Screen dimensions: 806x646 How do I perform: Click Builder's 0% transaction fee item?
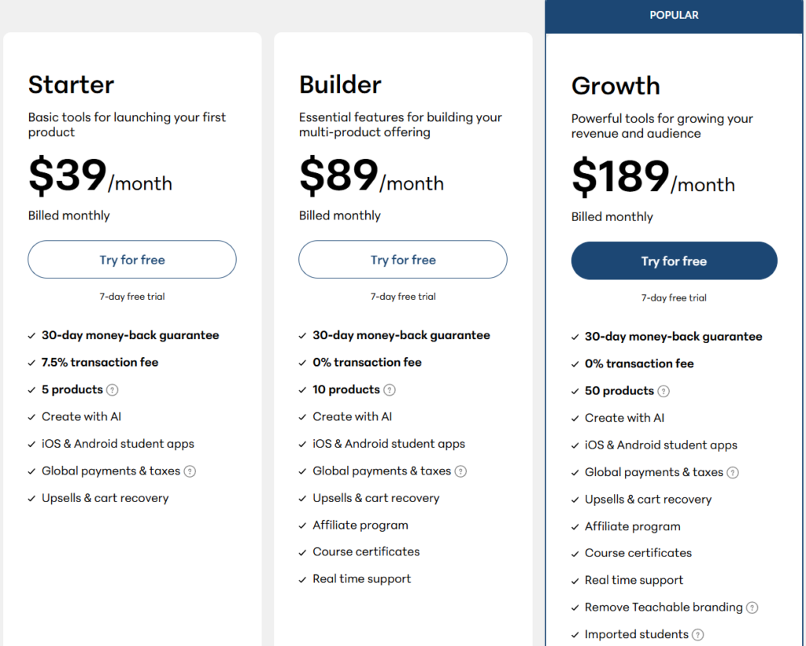[x=367, y=363]
